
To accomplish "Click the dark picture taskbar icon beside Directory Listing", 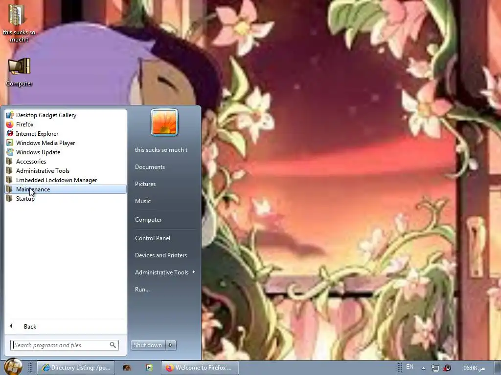I will click(127, 368).
